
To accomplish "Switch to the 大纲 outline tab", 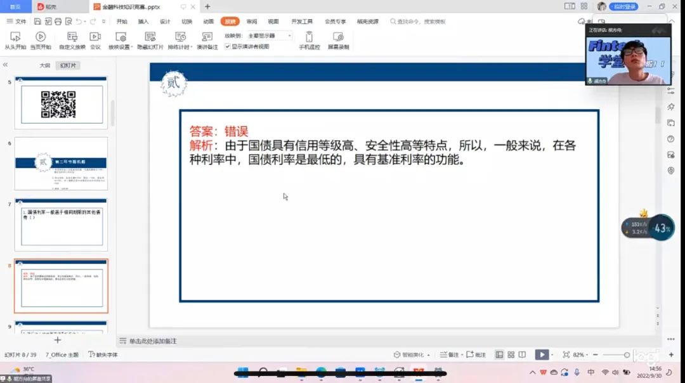I will point(44,65).
